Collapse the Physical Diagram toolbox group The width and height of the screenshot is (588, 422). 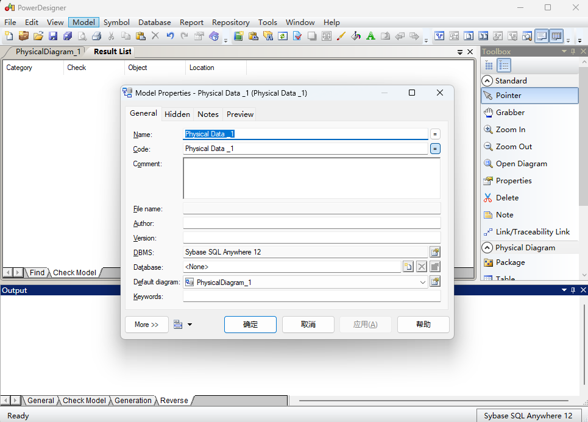tap(487, 248)
